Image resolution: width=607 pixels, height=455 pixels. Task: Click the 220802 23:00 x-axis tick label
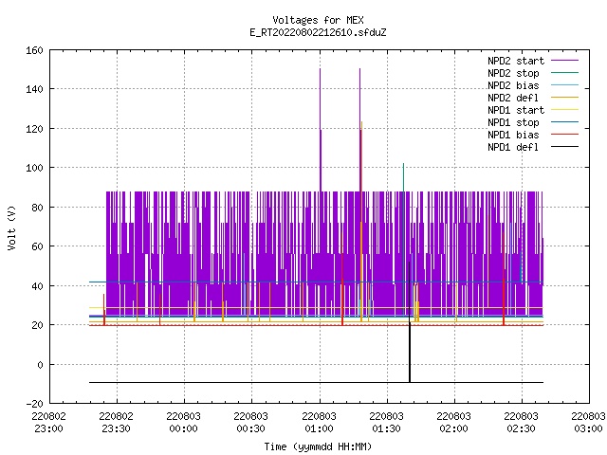[48, 422]
